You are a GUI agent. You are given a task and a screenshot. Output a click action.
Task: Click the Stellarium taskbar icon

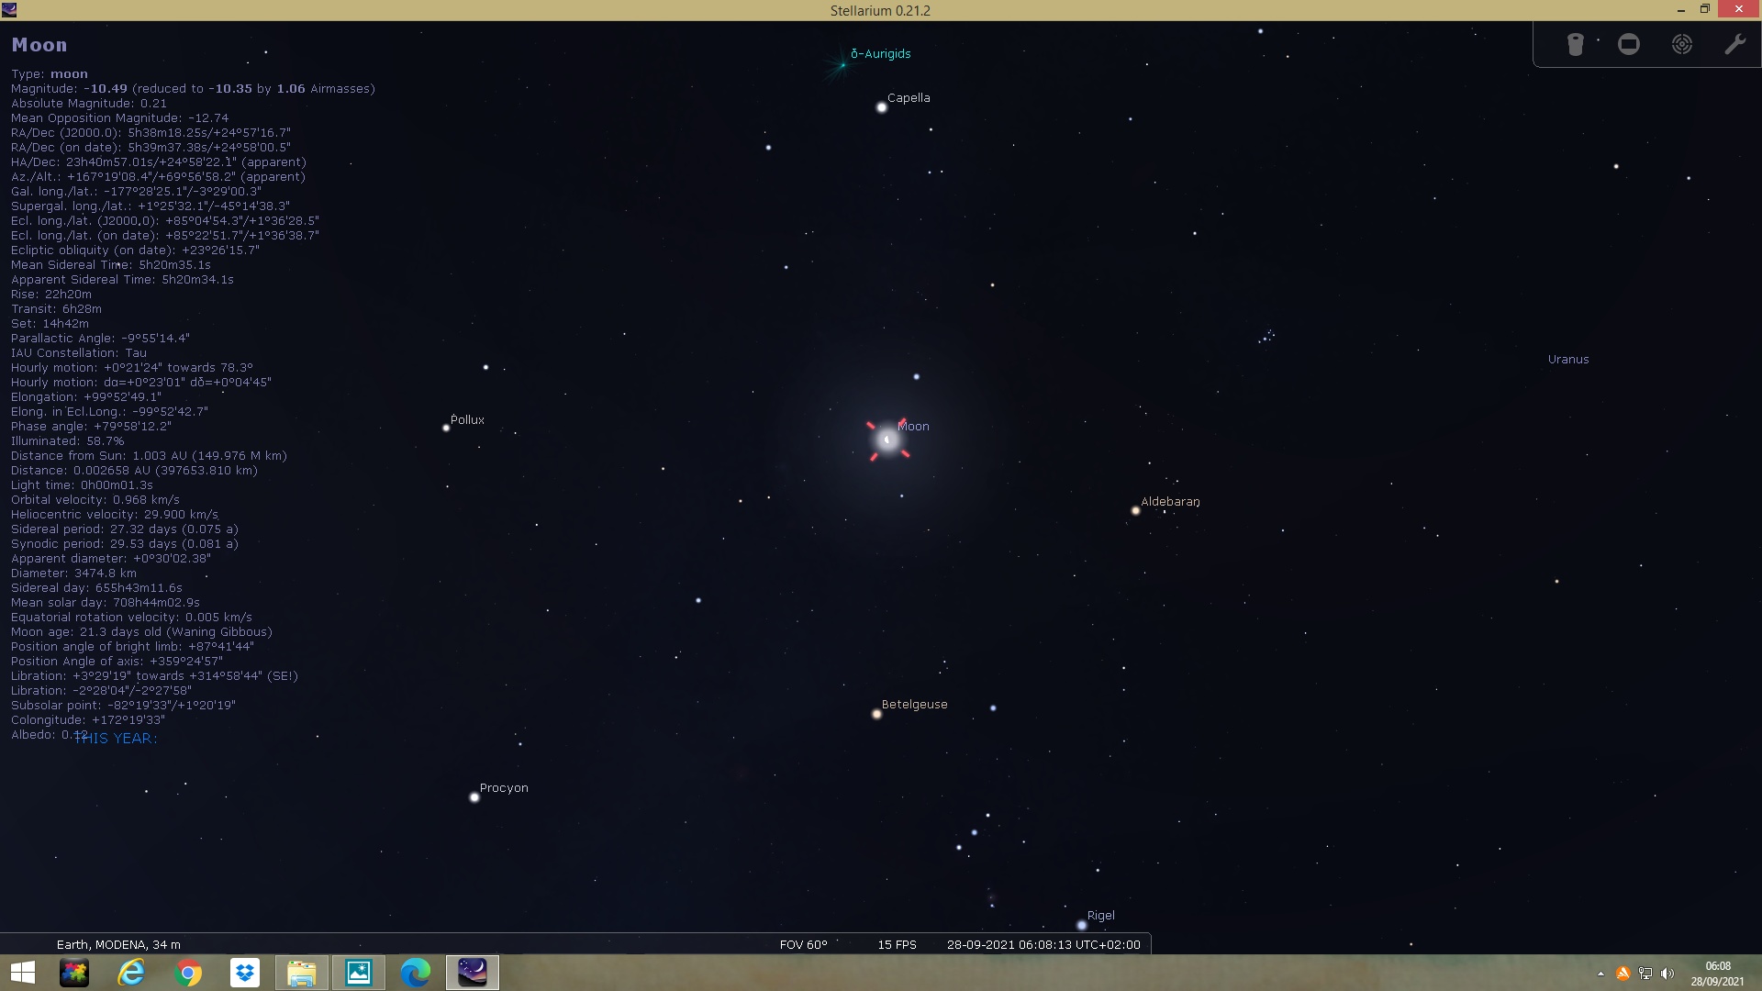point(473,973)
